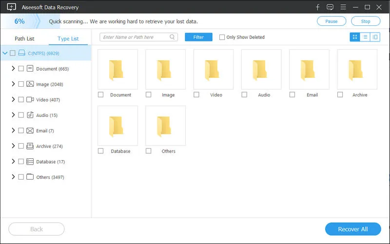Screen dimensions: 390x244
Task: Stop the scanning process
Action: click(x=366, y=21)
